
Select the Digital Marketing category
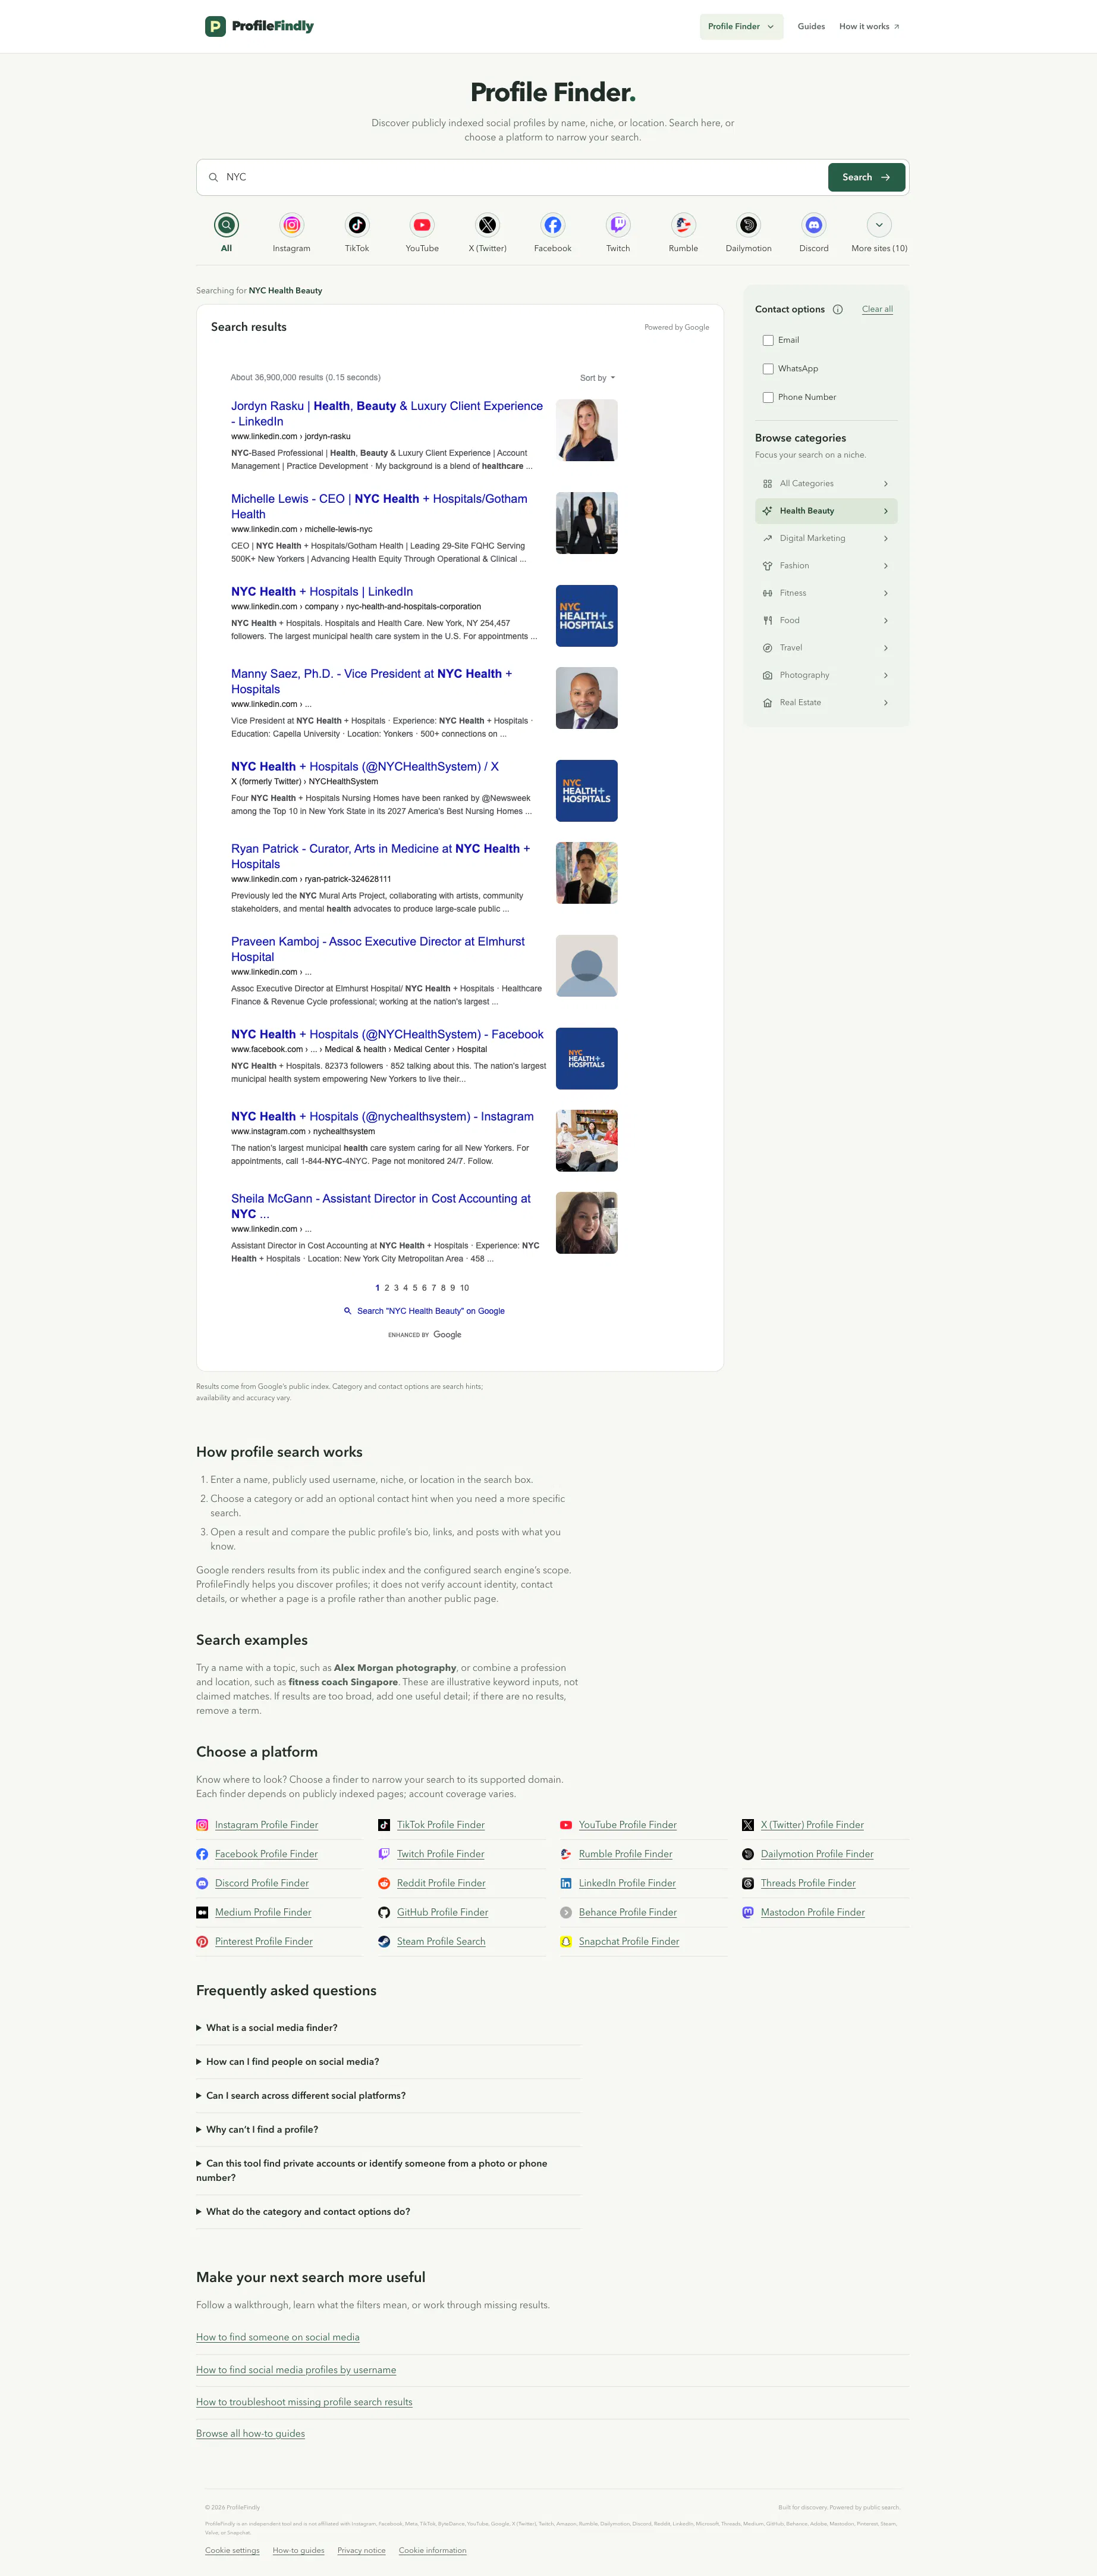[826, 538]
